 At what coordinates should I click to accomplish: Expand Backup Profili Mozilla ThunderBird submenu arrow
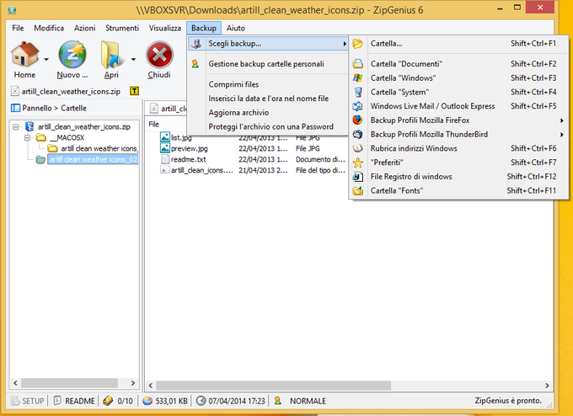coord(562,135)
